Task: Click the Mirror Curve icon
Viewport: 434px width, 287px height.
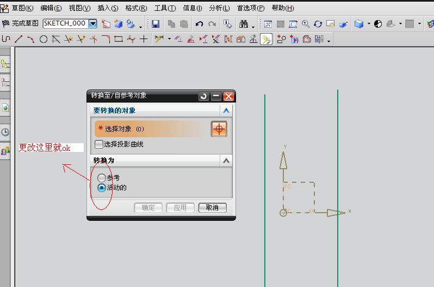Action: pos(319,39)
